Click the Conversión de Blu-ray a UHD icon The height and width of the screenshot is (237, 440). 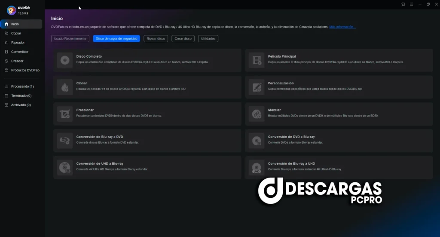point(257,167)
